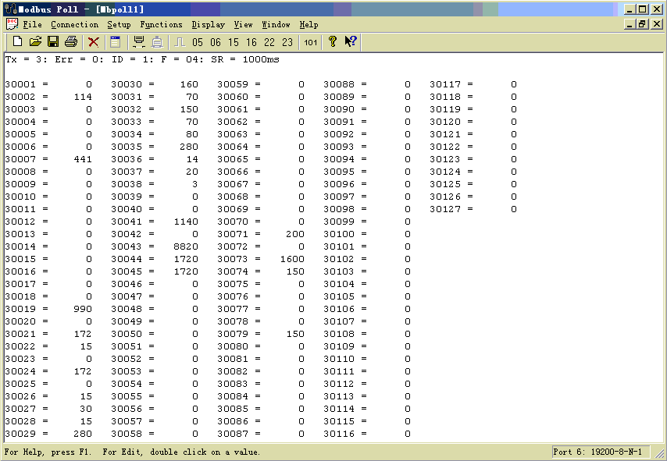The height and width of the screenshot is (461, 667).
Task: Click the yellow question mark About icon
Action: click(333, 42)
